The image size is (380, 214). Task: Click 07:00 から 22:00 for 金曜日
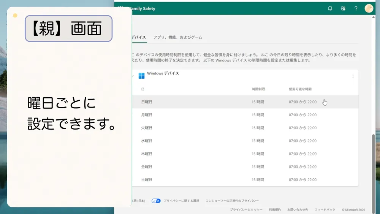302,167
